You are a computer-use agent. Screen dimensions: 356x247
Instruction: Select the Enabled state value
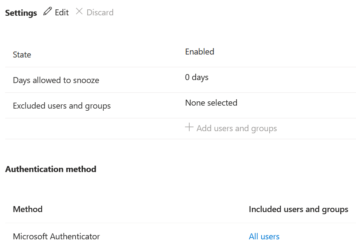(x=199, y=52)
